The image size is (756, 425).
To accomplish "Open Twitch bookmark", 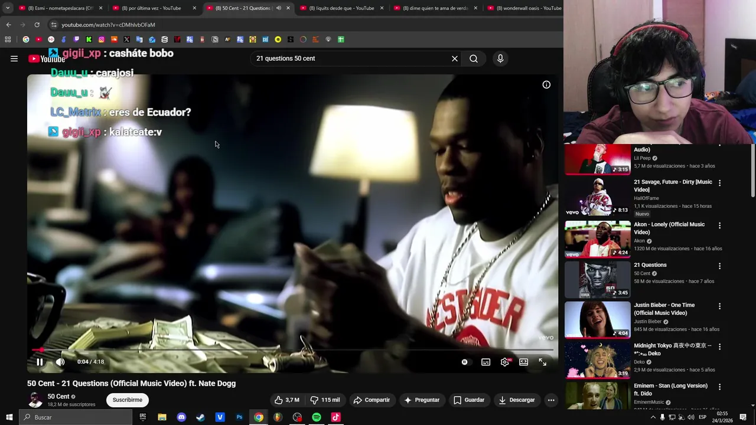I will click(76, 40).
